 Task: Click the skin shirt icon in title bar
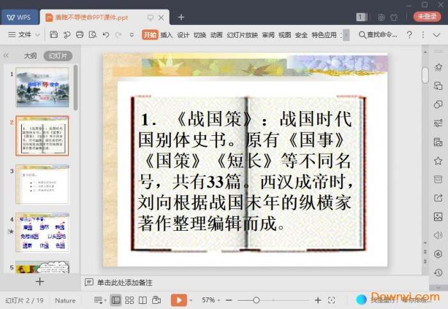(x=394, y=17)
